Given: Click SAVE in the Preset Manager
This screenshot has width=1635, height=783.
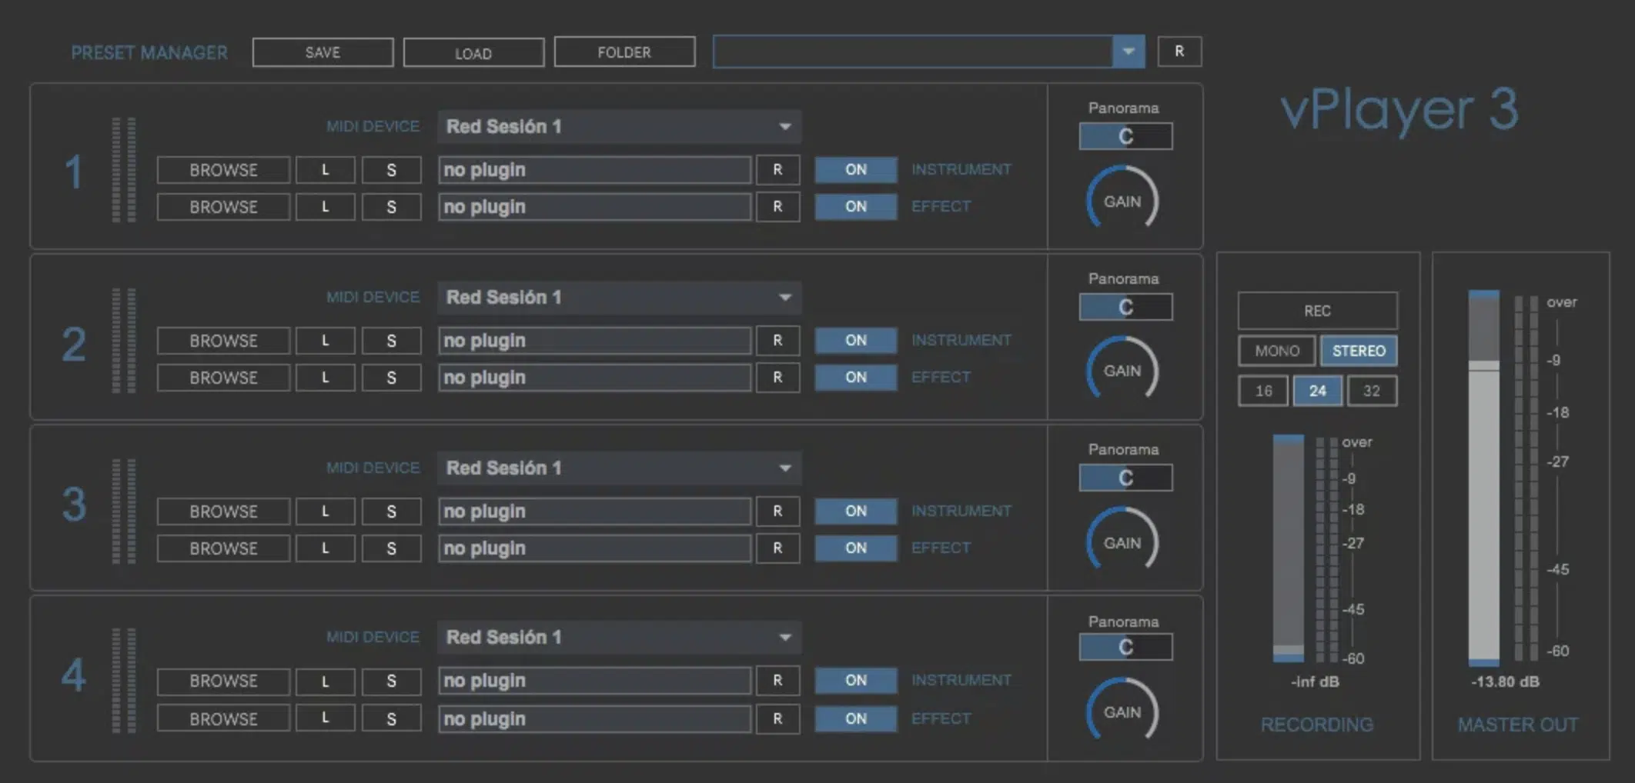Looking at the screenshot, I should (x=323, y=52).
